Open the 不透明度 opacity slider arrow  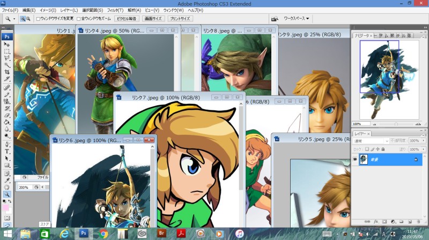[423, 141]
